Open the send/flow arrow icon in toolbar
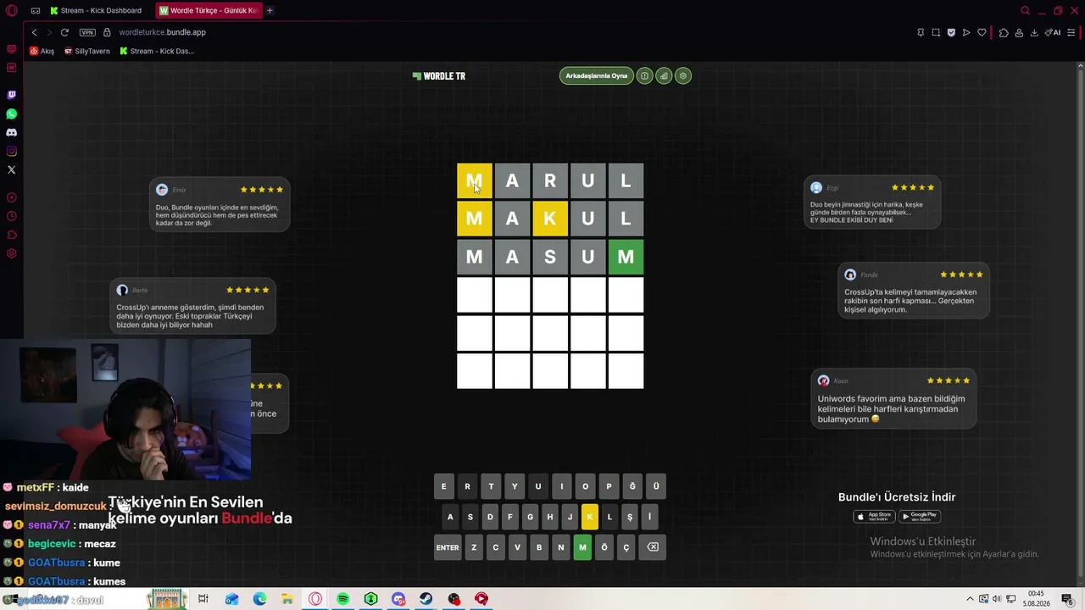Viewport: 1085px width, 610px height. [x=966, y=32]
